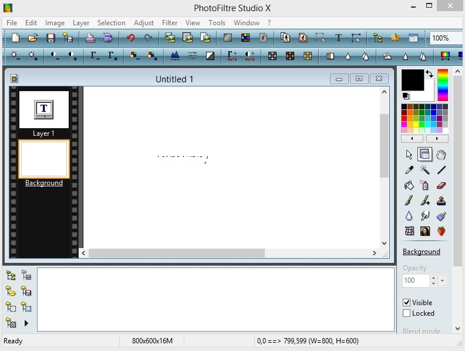The height and width of the screenshot is (351, 465).
Task: Open the Filter menu
Action: pyautogui.click(x=170, y=23)
